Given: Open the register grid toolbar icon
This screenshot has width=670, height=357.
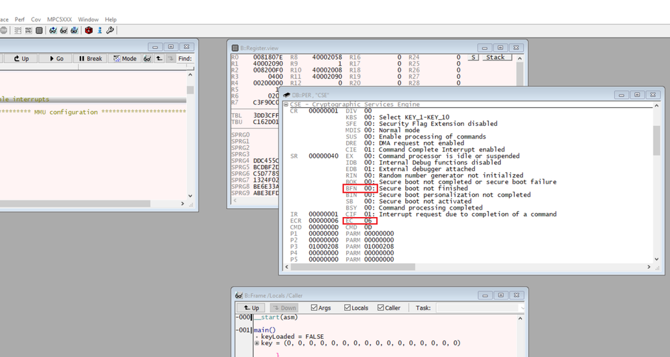Looking at the screenshot, I should pos(28,30).
